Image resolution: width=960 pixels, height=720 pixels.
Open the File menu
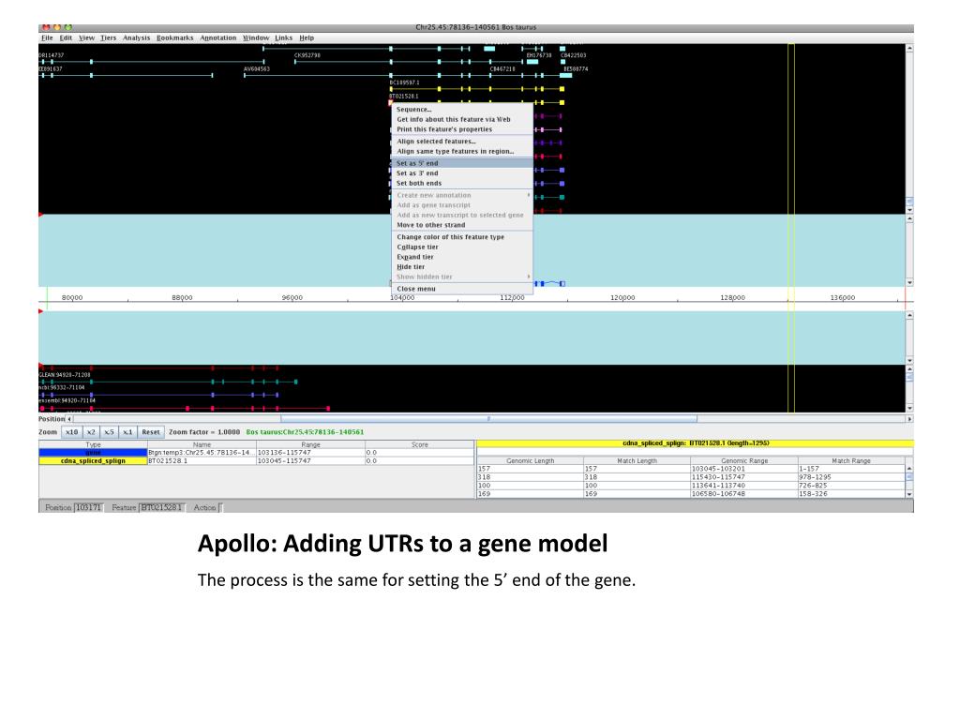coord(47,37)
